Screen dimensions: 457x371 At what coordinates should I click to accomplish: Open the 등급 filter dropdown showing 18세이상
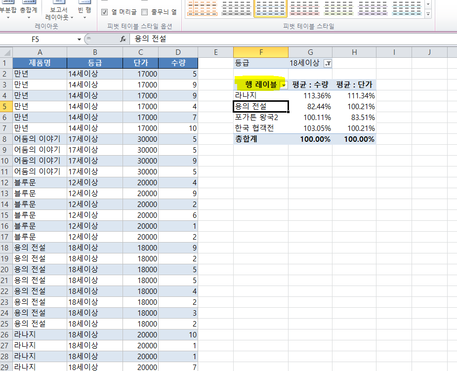coord(328,63)
